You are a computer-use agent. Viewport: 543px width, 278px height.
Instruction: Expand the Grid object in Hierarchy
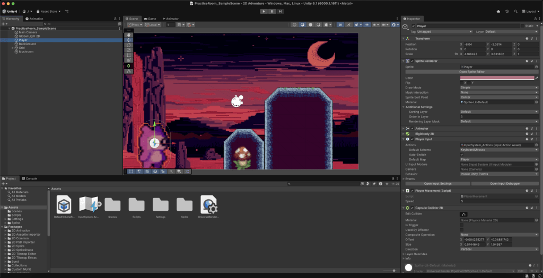point(13,48)
